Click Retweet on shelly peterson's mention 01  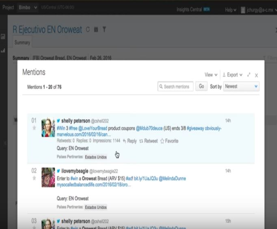point(149,141)
